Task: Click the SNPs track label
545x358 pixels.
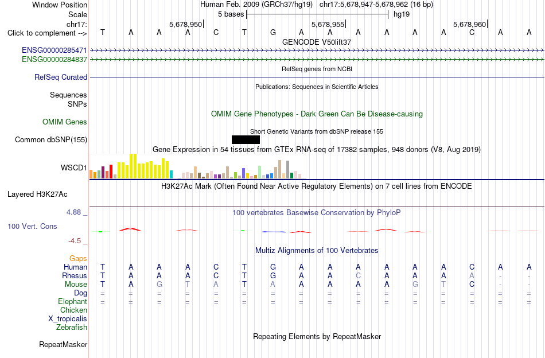Action: (77, 104)
